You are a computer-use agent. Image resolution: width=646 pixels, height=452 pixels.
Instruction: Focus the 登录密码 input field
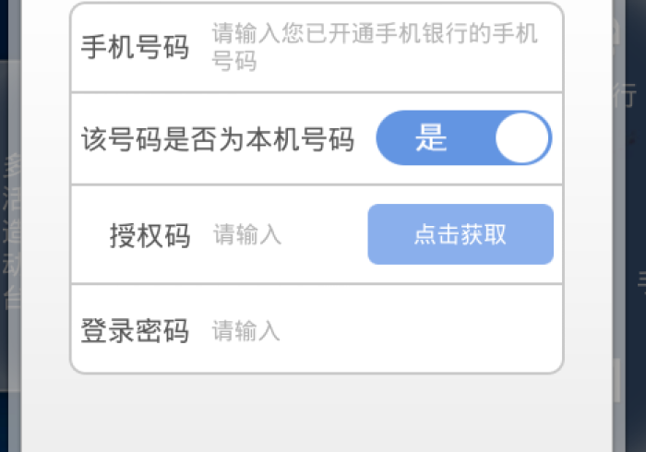[x=378, y=330]
